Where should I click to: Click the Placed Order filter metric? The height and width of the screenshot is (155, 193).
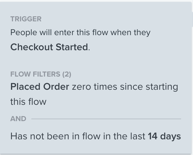click(x=39, y=87)
